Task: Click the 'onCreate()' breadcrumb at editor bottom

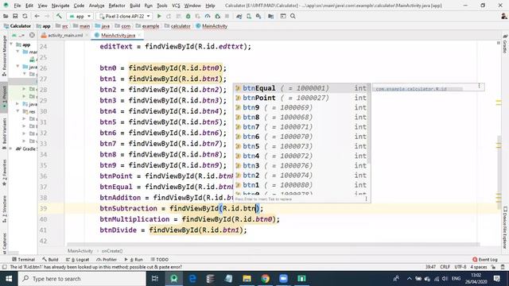Action: tap(112, 251)
